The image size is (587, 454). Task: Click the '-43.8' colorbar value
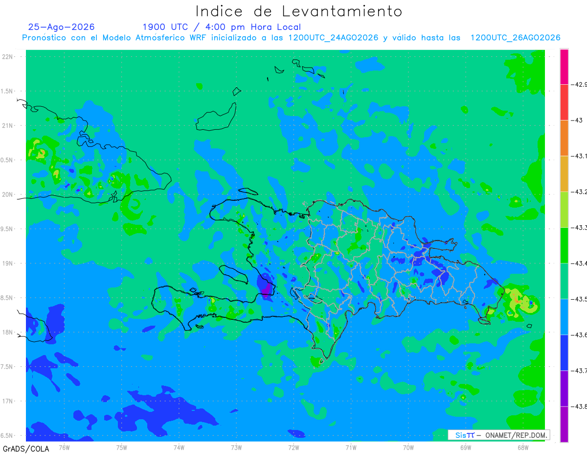(x=580, y=406)
